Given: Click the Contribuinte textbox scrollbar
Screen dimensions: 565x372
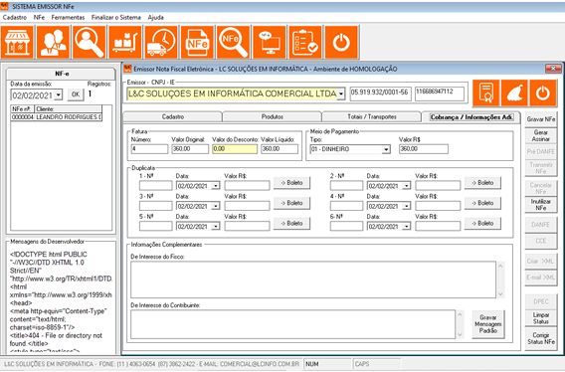Looking at the screenshot, I should tap(460, 324).
